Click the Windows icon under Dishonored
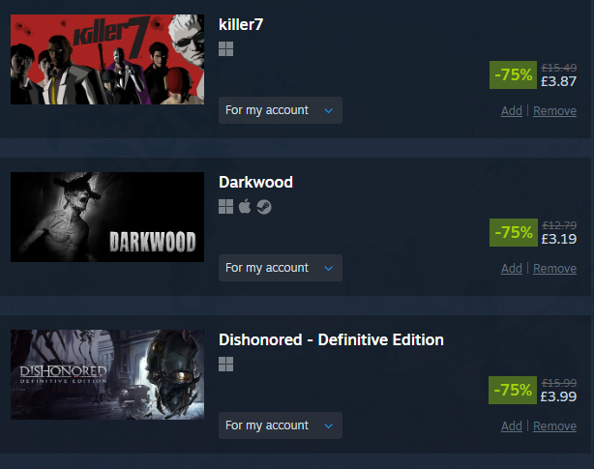This screenshot has width=594, height=469. pos(225,365)
